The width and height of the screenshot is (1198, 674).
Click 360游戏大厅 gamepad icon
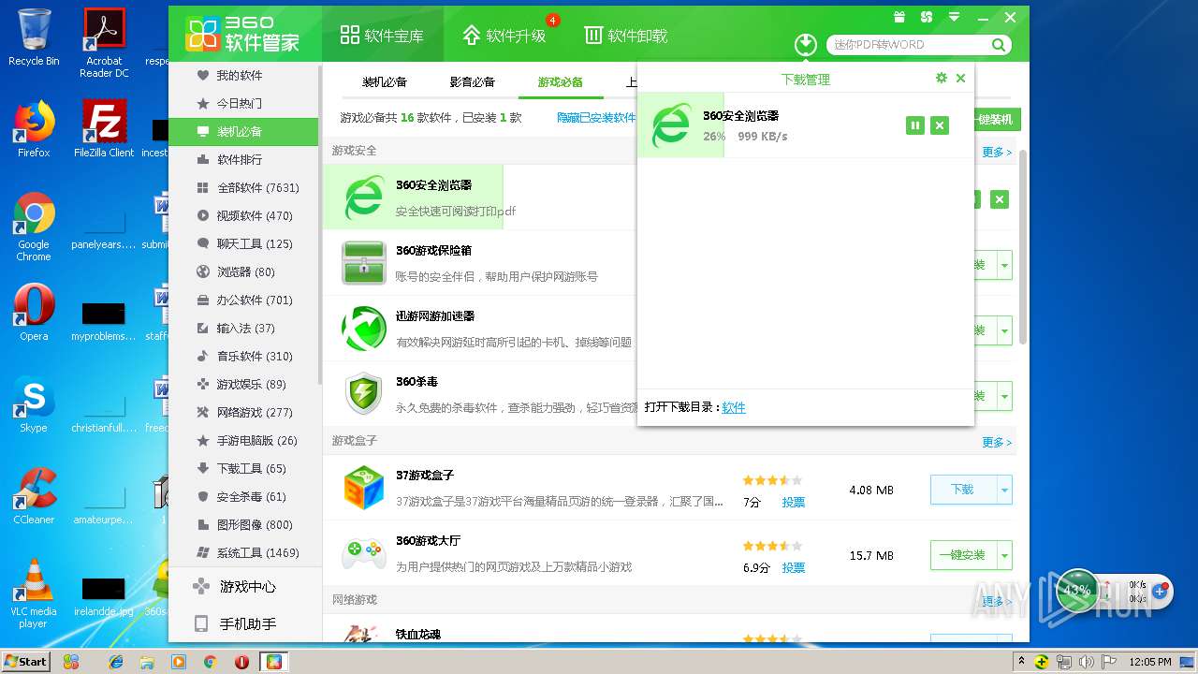364,553
